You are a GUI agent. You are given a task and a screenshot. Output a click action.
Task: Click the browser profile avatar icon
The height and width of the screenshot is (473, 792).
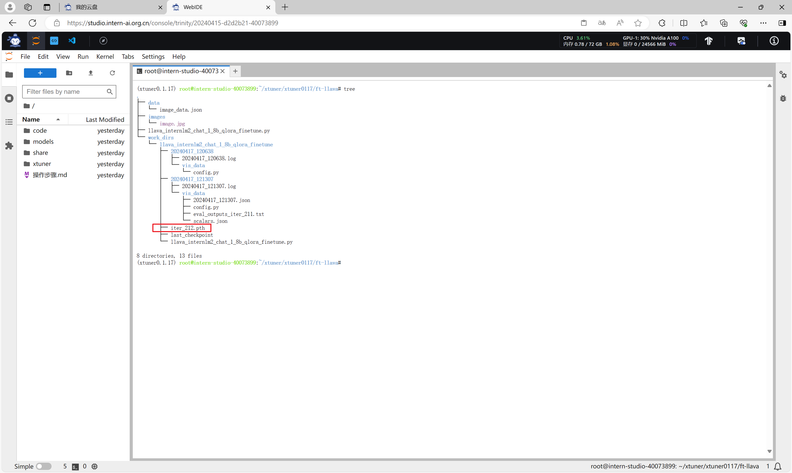pos(10,7)
